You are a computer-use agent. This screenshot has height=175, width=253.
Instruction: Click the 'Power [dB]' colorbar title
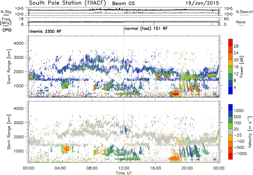point(241,67)
